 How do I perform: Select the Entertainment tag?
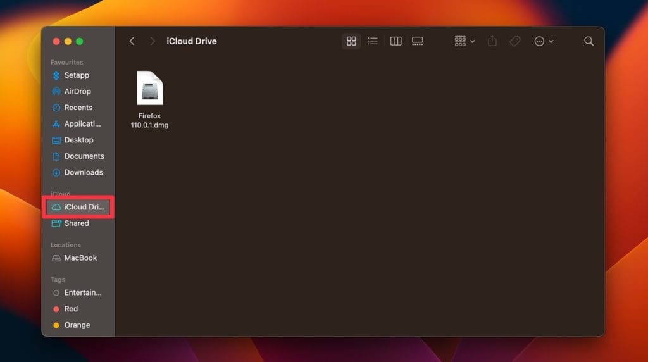(x=78, y=292)
